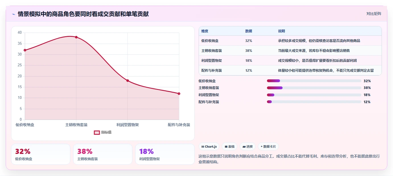Select the 配件与补充装 data point on the line chart

pos(179,94)
